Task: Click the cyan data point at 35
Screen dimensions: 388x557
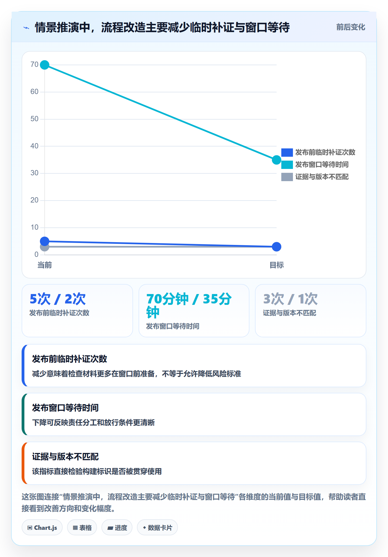Action: 277,160
